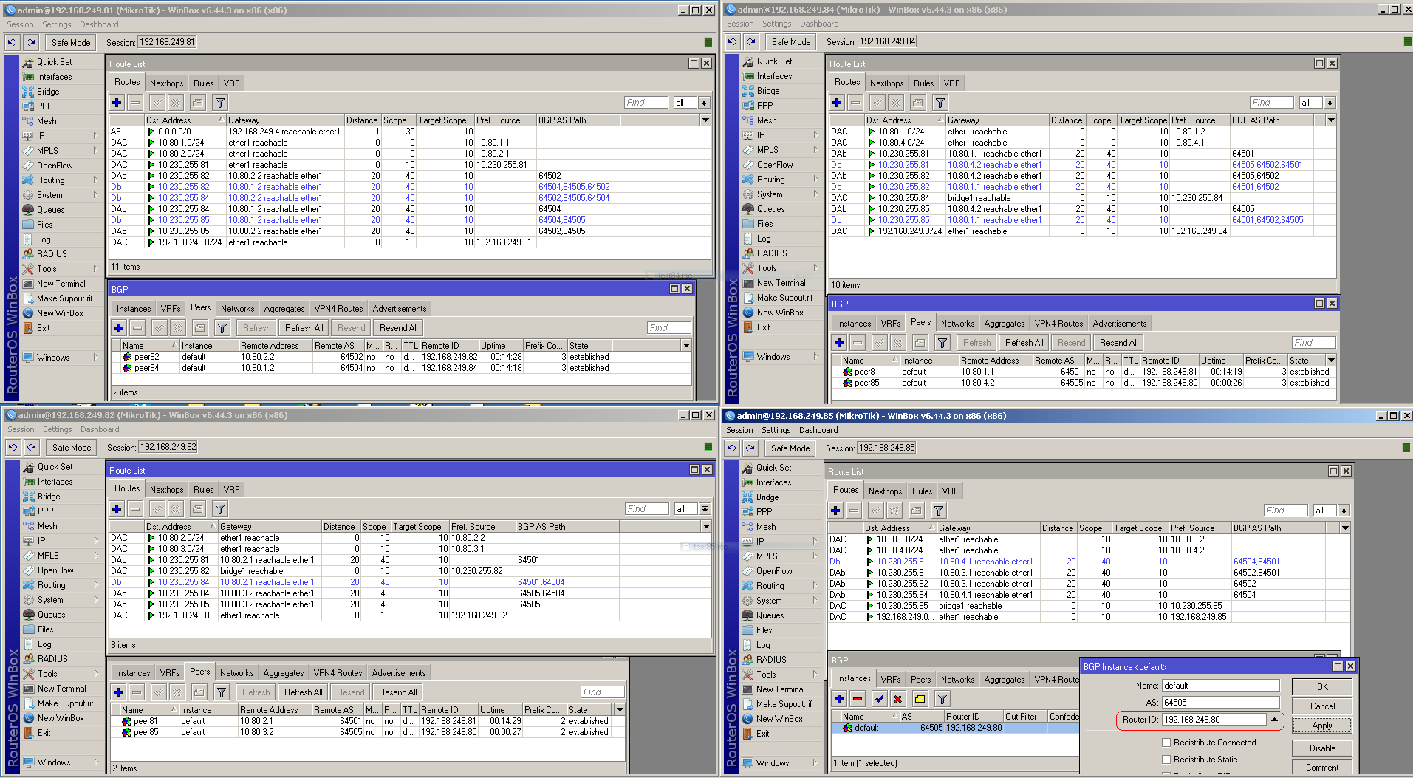Select the peer82 row in 192.168.249.81 BGP peers
This screenshot has width=1413, height=778.
pyautogui.click(x=146, y=357)
